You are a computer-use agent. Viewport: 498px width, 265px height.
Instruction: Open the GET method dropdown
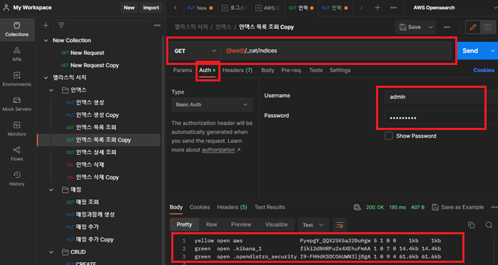(195, 51)
